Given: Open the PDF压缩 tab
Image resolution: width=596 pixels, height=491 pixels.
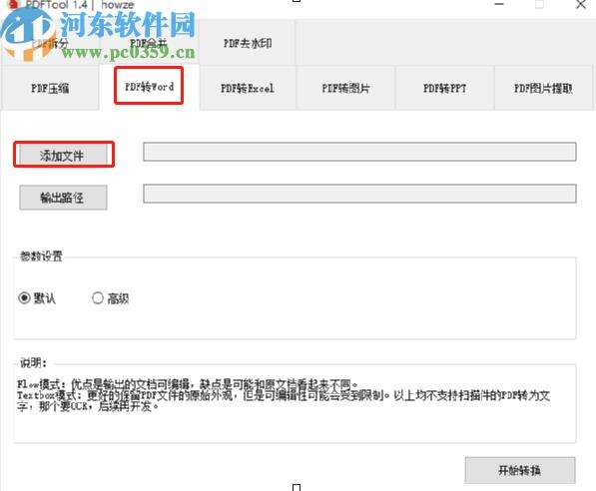Looking at the screenshot, I should (x=50, y=88).
